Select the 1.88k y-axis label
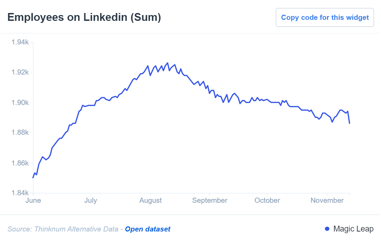The image size is (381, 252). click(20, 133)
